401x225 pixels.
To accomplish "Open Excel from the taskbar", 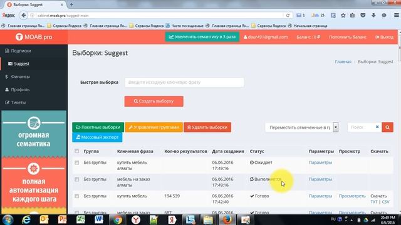I will (x=81, y=219).
